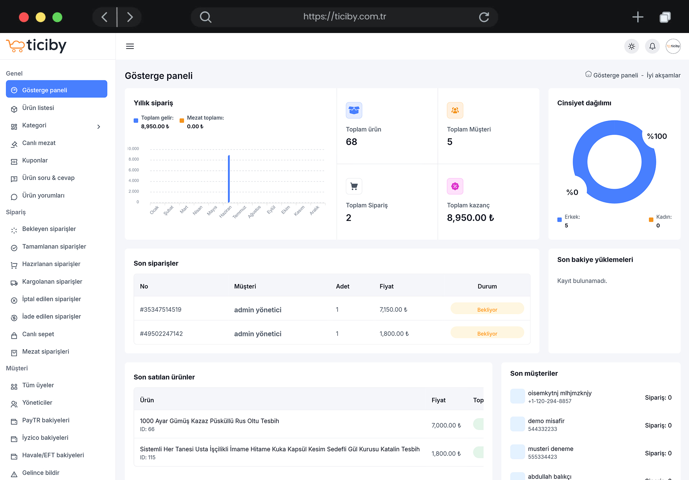This screenshot has height=480, width=689.
Task: Click the Toplam ürün box icon
Action: 354,110
